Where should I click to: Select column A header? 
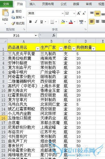[x=24, y=41]
